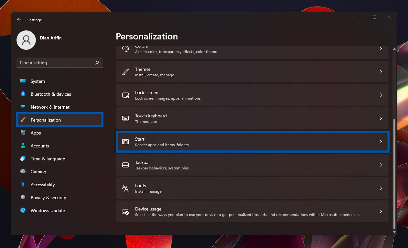This screenshot has height=248, width=408.
Task: Select Personalization in the sidebar
Action: click(x=46, y=120)
